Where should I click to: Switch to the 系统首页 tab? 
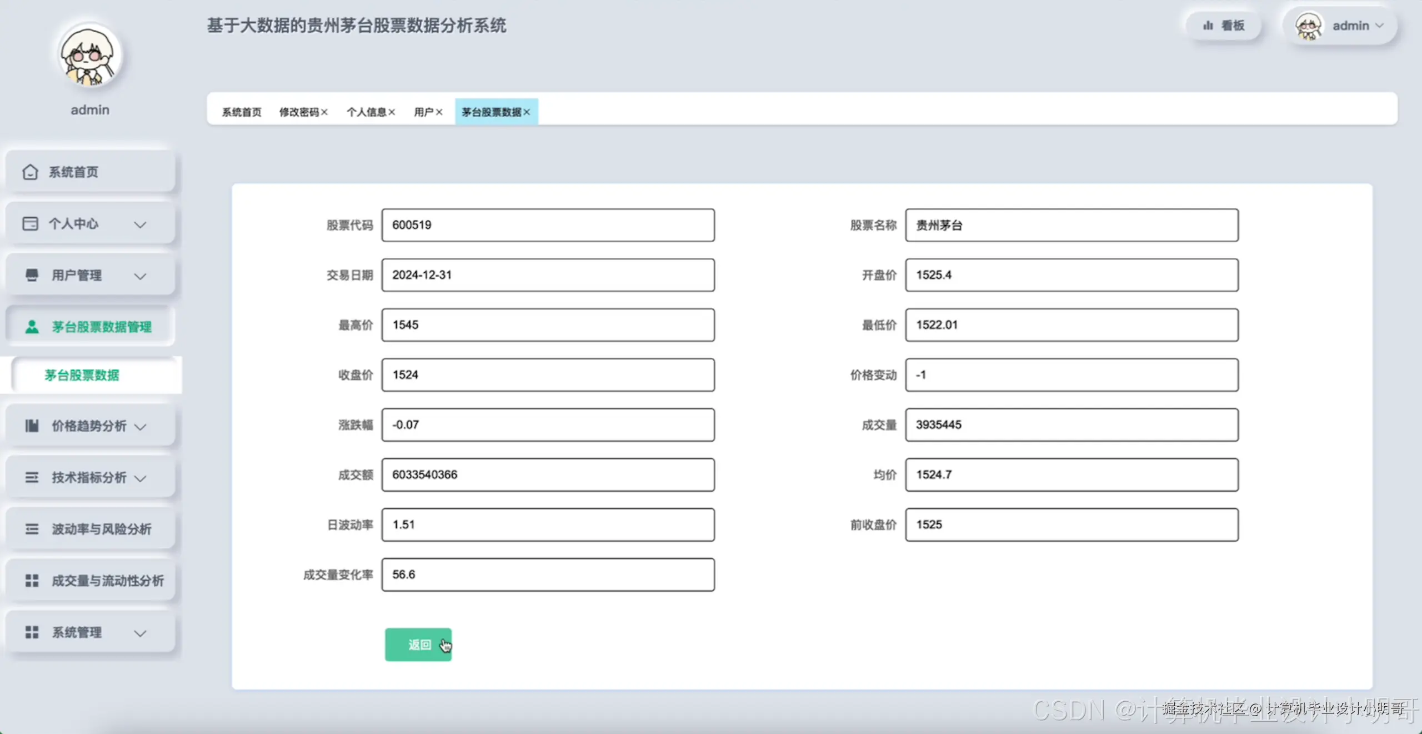[x=242, y=112]
